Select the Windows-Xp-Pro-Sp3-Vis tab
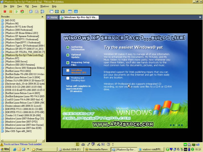Image resolution: width=203 pixels, height=152 pixels. [x=79, y=17]
